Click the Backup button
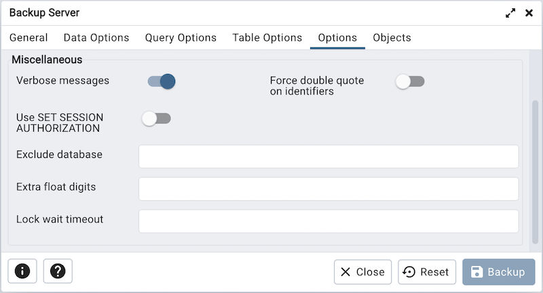The height and width of the screenshot is (293, 543). click(498, 272)
